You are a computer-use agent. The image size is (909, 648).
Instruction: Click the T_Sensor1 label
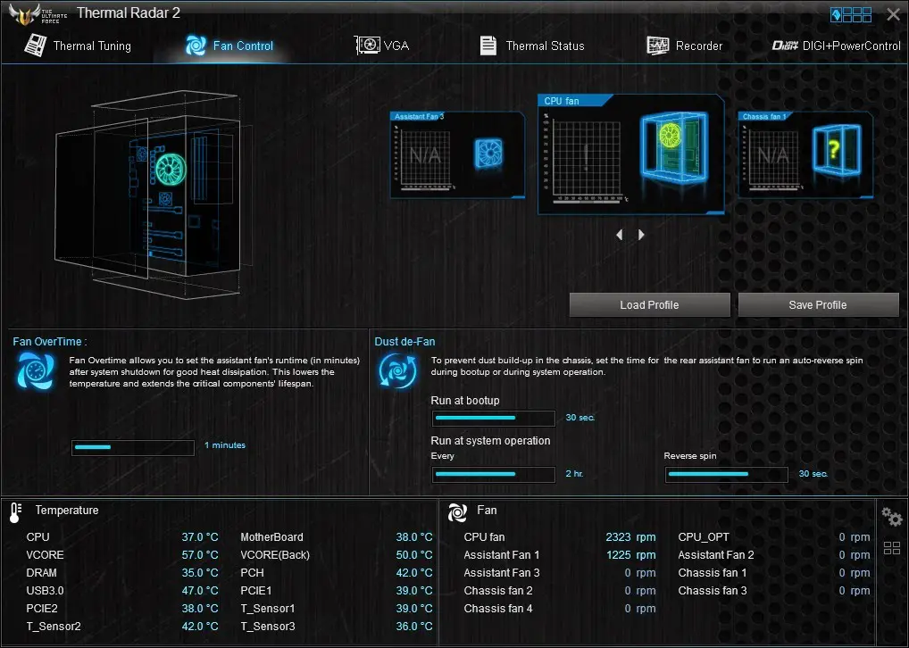click(268, 609)
